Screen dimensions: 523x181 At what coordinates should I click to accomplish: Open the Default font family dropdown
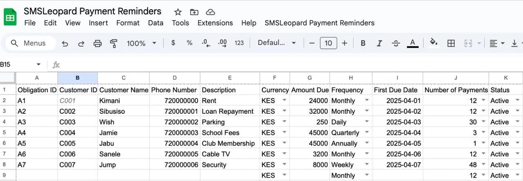pyautogui.click(x=277, y=43)
